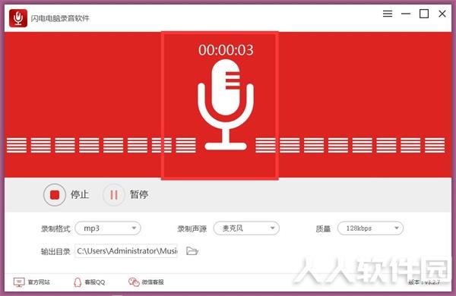Screen dimensions: 456x296
Task: Stop the recording with the red square button
Action: click(55, 194)
